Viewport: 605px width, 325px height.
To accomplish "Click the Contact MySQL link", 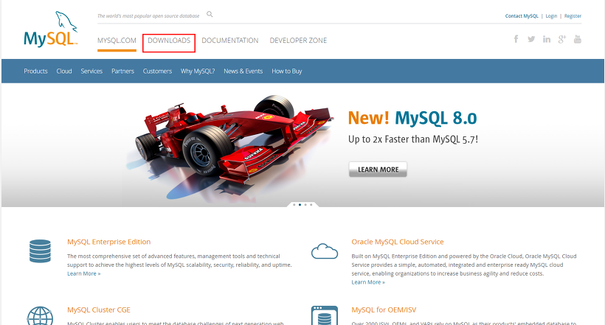I will [x=522, y=15].
